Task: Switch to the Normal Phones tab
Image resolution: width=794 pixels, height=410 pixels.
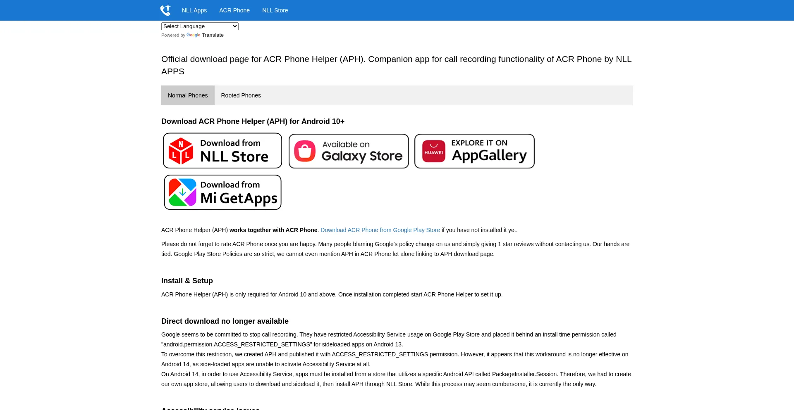Action: tap(188, 95)
